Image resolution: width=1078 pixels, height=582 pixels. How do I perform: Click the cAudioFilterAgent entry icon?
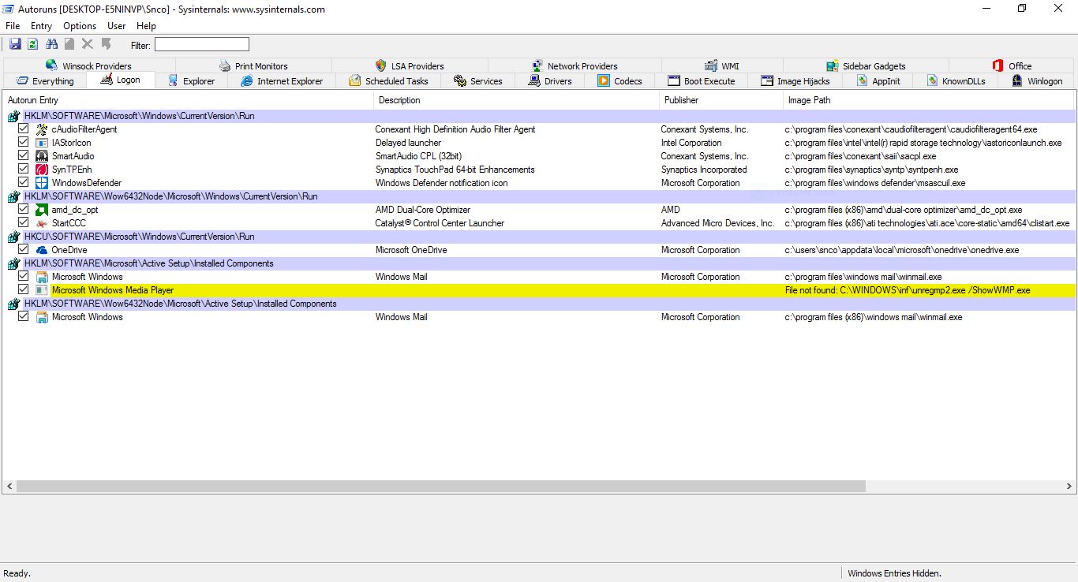tap(42, 129)
